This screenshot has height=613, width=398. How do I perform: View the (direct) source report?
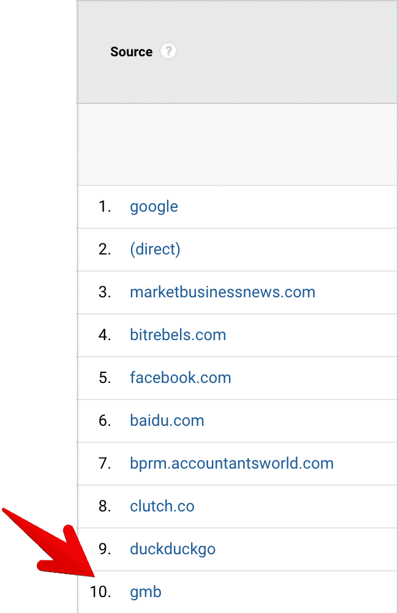click(156, 249)
